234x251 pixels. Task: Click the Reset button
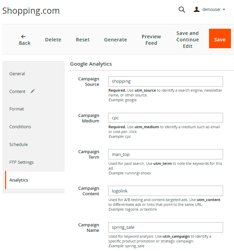[x=83, y=40]
